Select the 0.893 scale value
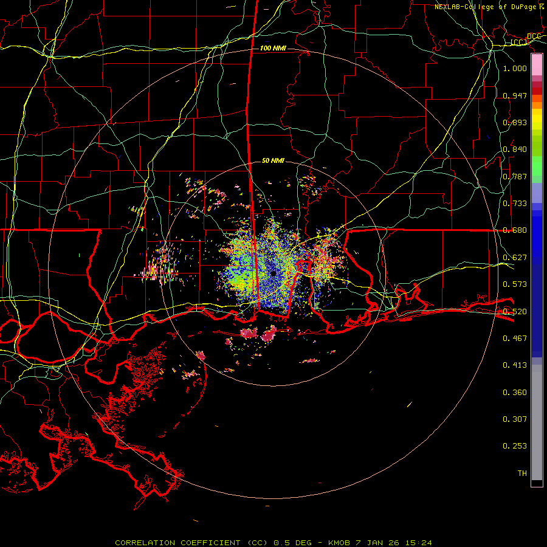This screenshot has width=547, height=547. [x=515, y=122]
